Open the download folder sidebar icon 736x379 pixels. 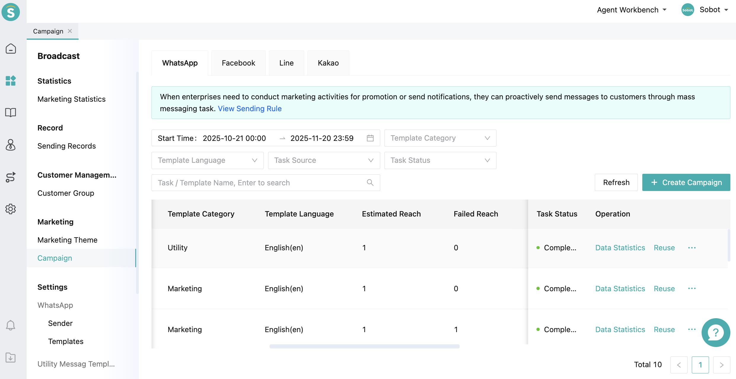[11, 357]
